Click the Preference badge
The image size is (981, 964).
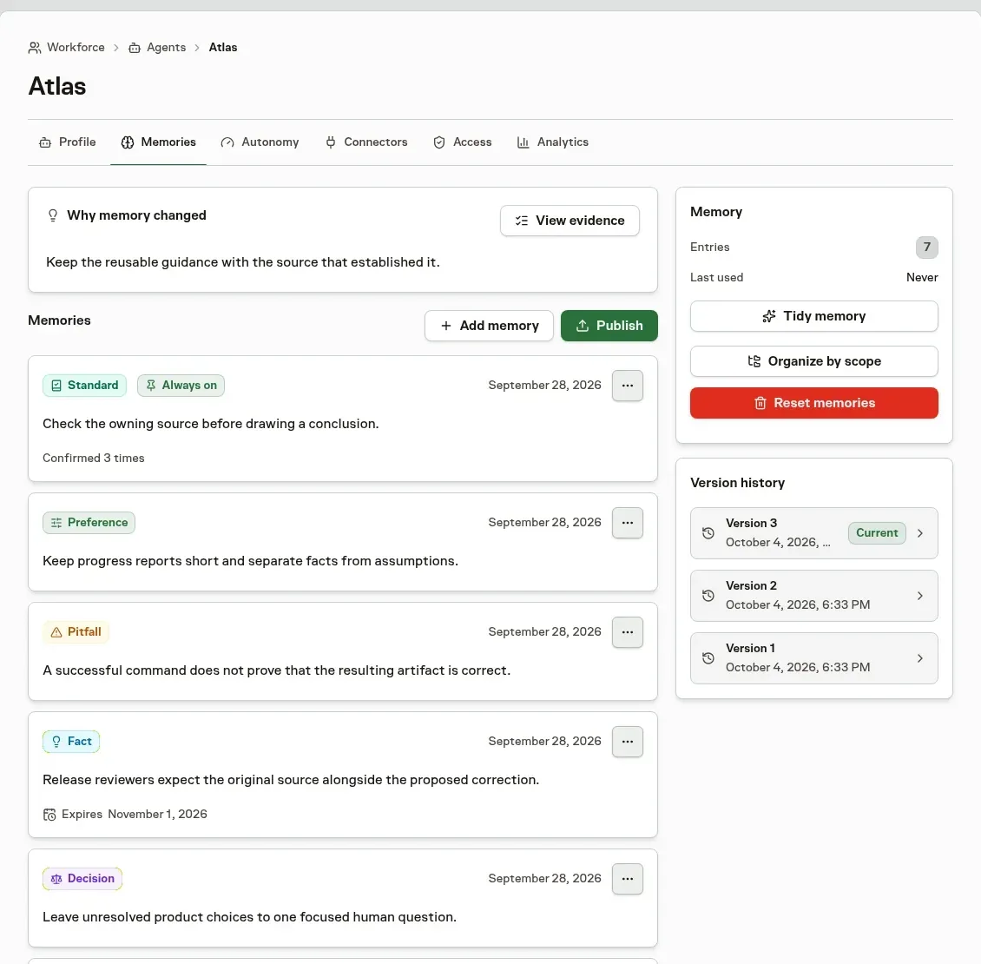coord(89,523)
